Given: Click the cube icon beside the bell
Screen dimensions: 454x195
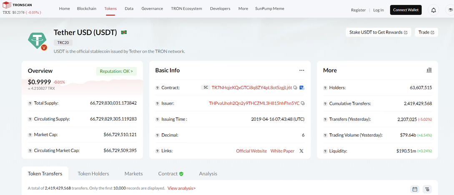Looking at the screenshot, I should click(450, 10).
